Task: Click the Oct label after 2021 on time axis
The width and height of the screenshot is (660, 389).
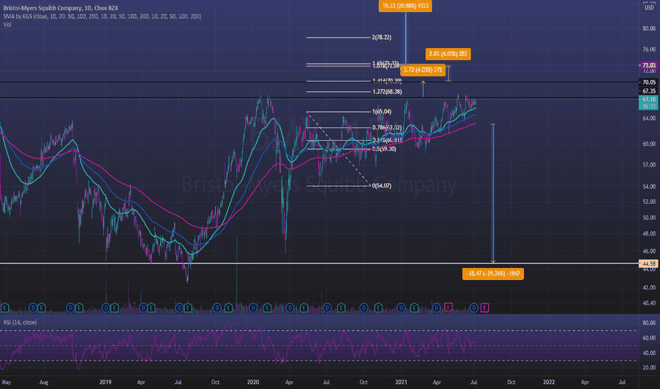Action: (511, 382)
